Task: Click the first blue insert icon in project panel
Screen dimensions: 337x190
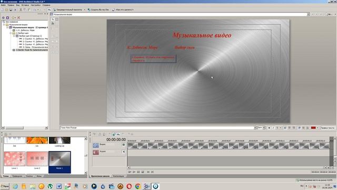Action: click(x=3, y=17)
